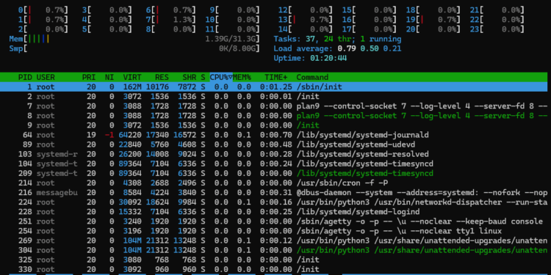
Task: Select the /init process with PID 325
Action: click(274, 260)
